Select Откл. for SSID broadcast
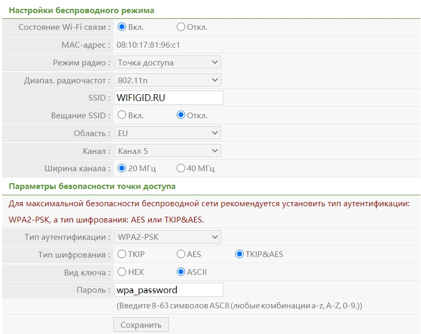Image resolution: width=421 pixels, height=334 pixels. click(x=181, y=115)
